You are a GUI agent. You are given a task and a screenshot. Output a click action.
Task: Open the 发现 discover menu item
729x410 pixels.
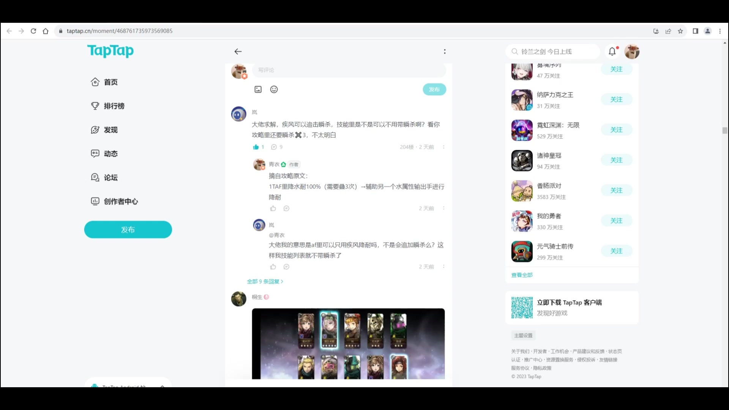point(104,130)
